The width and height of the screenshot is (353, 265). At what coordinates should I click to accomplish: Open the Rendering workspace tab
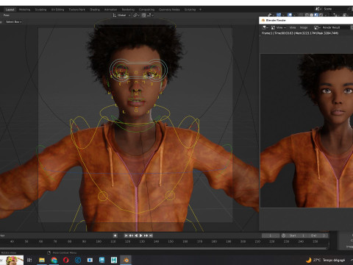[x=128, y=10]
